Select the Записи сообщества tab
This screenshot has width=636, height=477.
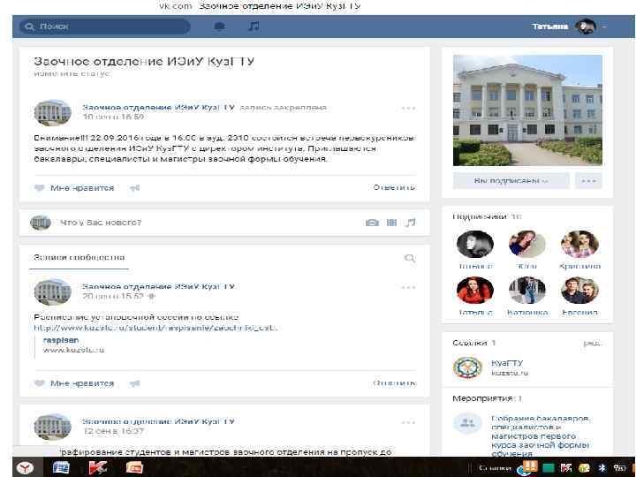point(79,258)
